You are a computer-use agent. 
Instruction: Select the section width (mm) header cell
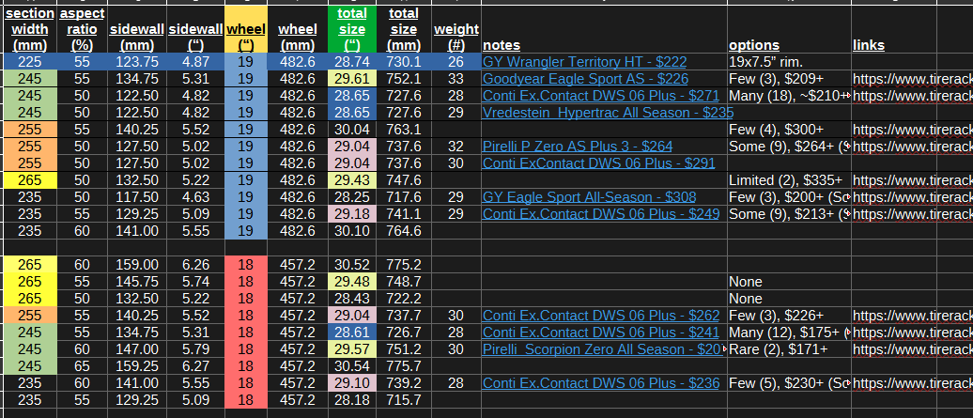[x=29, y=29]
